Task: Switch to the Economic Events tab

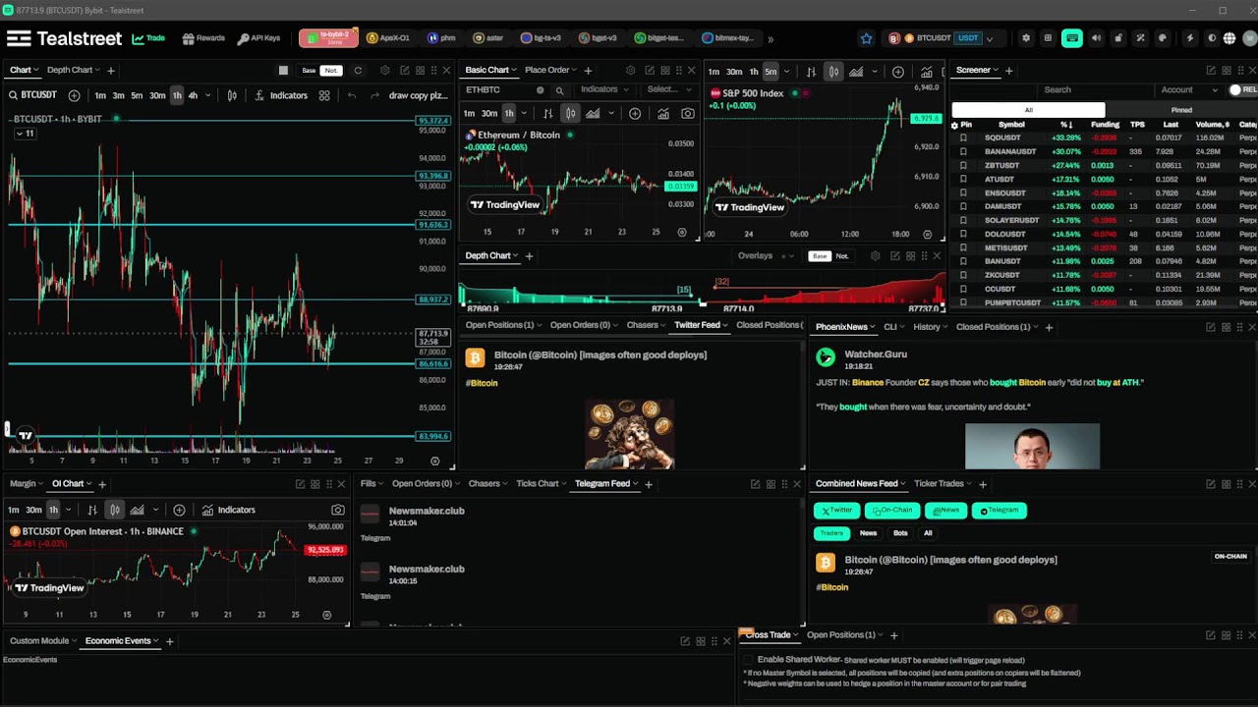Action: pyautogui.click(x=118, y=641)
